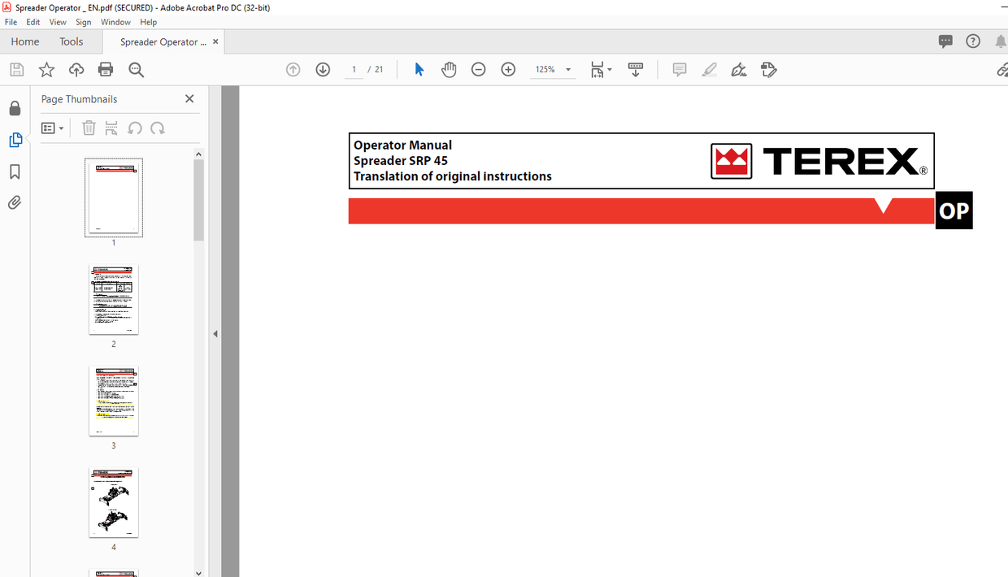Select the Hand pan tool
This screenshot has height=577, width=1008.
(x=449, y=70)
